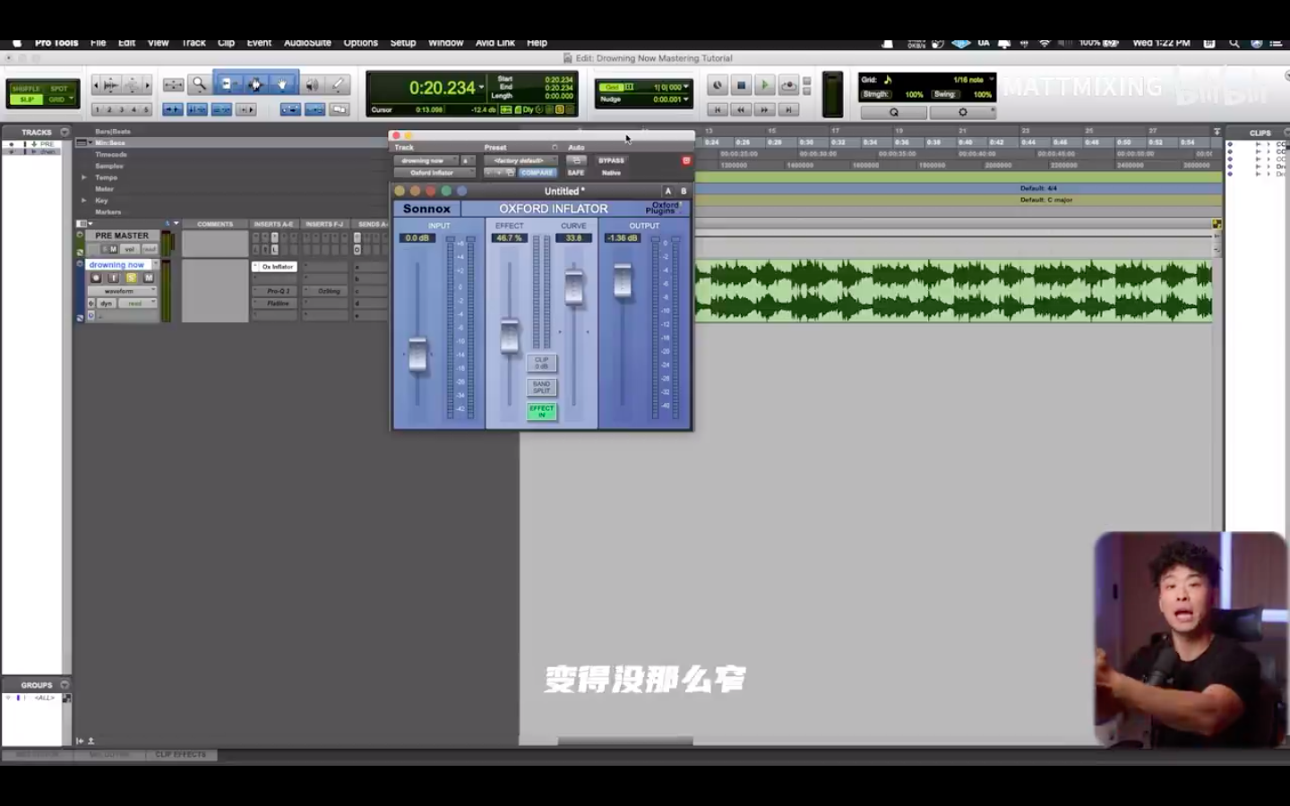
Task: Open the Clip menu
Action: coord(226,42)
